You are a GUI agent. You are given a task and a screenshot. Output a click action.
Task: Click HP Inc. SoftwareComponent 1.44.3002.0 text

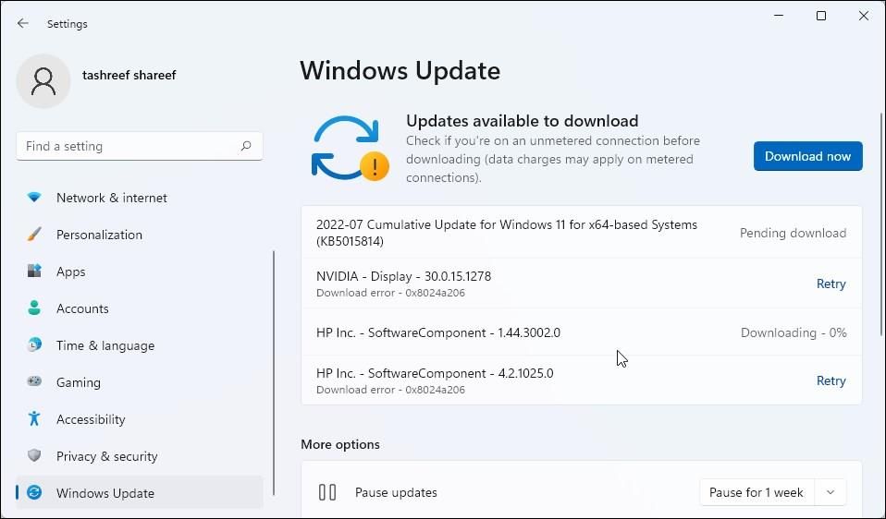[x=438, y=332]
